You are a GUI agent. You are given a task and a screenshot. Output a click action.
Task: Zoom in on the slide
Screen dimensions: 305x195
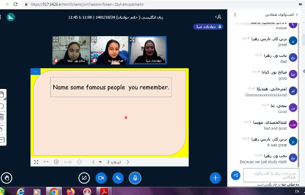(x=56, y=162)
